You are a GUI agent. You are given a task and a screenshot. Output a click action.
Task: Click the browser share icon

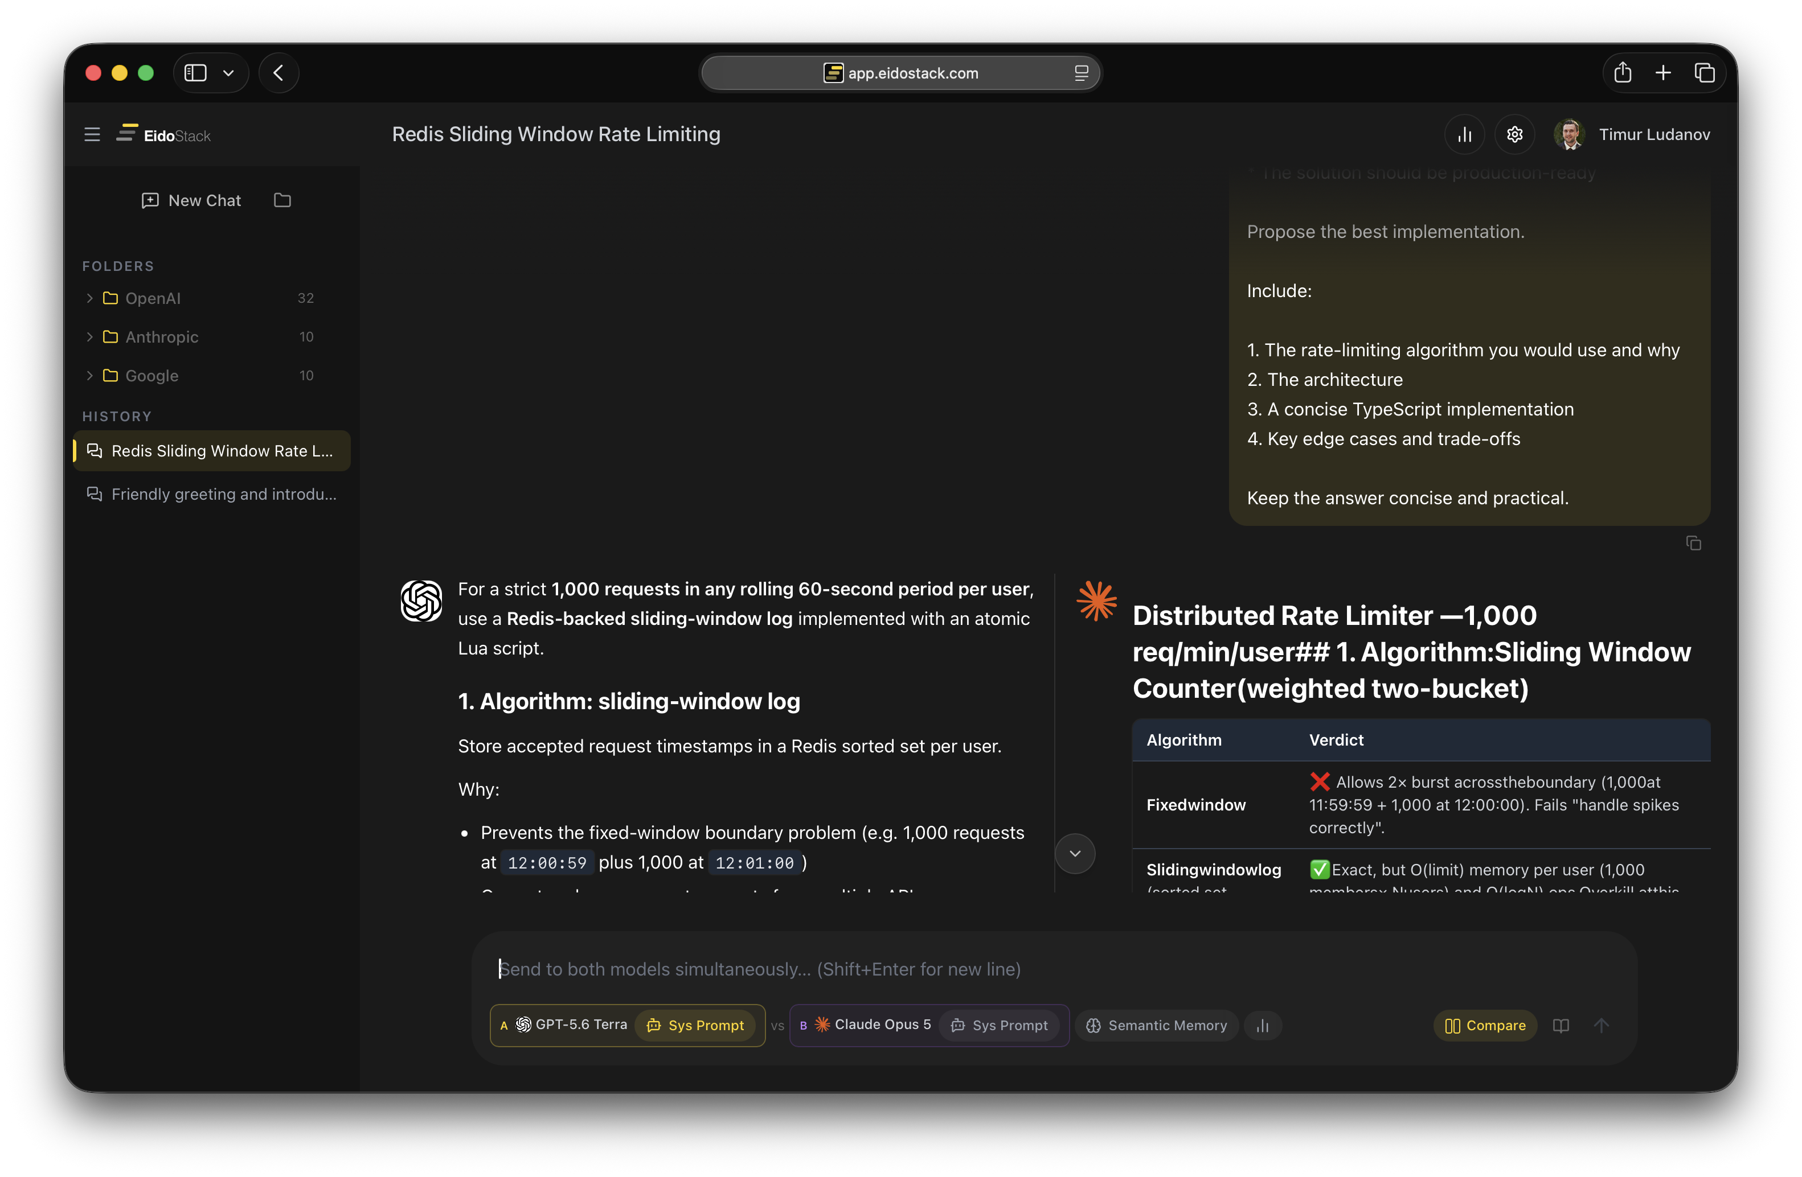tap(1622, 73)
